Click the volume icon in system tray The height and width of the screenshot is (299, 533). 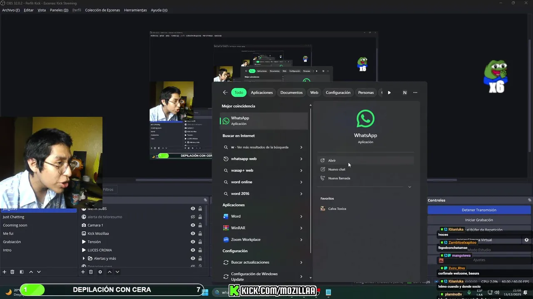click(497, 292)
